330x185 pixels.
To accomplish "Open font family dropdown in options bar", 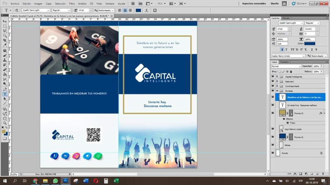I will point(48,10).
